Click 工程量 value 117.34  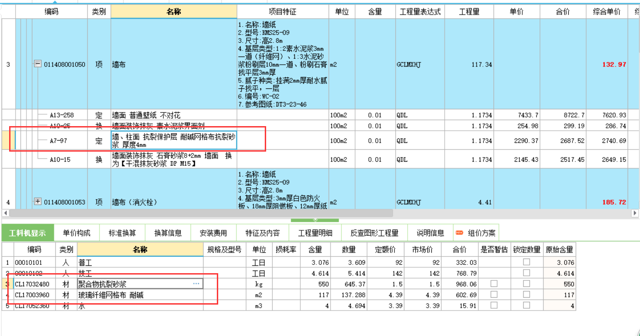coord(482,65)
